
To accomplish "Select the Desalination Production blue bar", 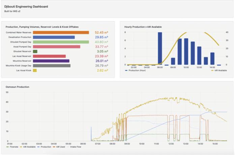I will coord(54,37).
